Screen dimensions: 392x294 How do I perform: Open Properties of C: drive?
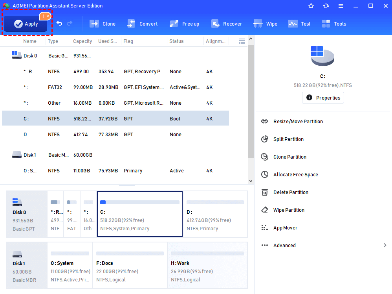[x=323, y=98]
